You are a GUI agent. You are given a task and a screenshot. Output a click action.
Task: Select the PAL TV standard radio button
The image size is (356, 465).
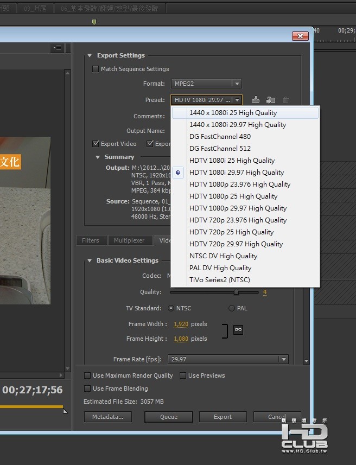pos(232,308)
